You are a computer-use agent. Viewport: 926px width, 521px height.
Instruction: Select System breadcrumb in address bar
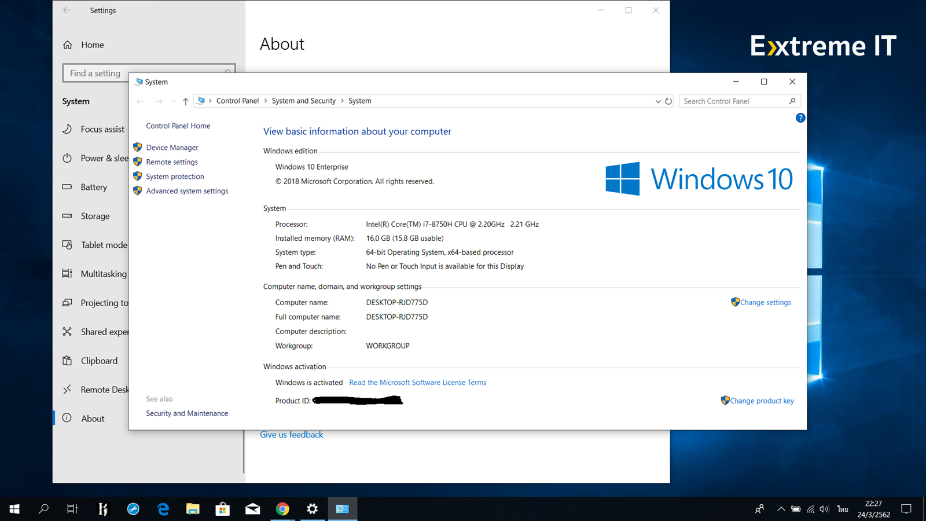[x=359, y=101]
